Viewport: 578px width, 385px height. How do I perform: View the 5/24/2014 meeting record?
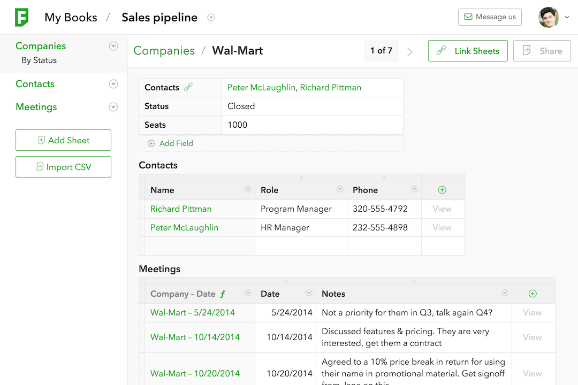coord(533,313)
